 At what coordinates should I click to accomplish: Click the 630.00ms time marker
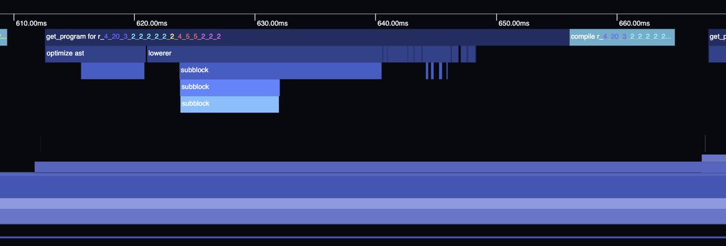pyautogui.click(x=272, y=24)
